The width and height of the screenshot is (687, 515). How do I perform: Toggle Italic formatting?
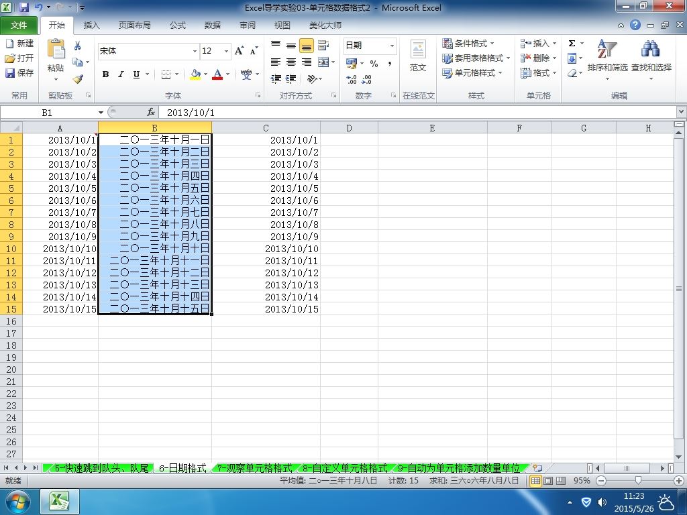pyautogui.click(x=121, y=74)
